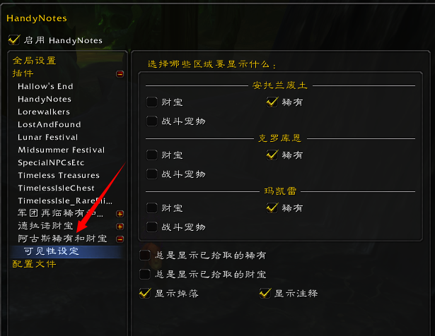The image size is (435, 336).
Task: Open Midsummer Festival plugin settings
Action: click(62, 150)
